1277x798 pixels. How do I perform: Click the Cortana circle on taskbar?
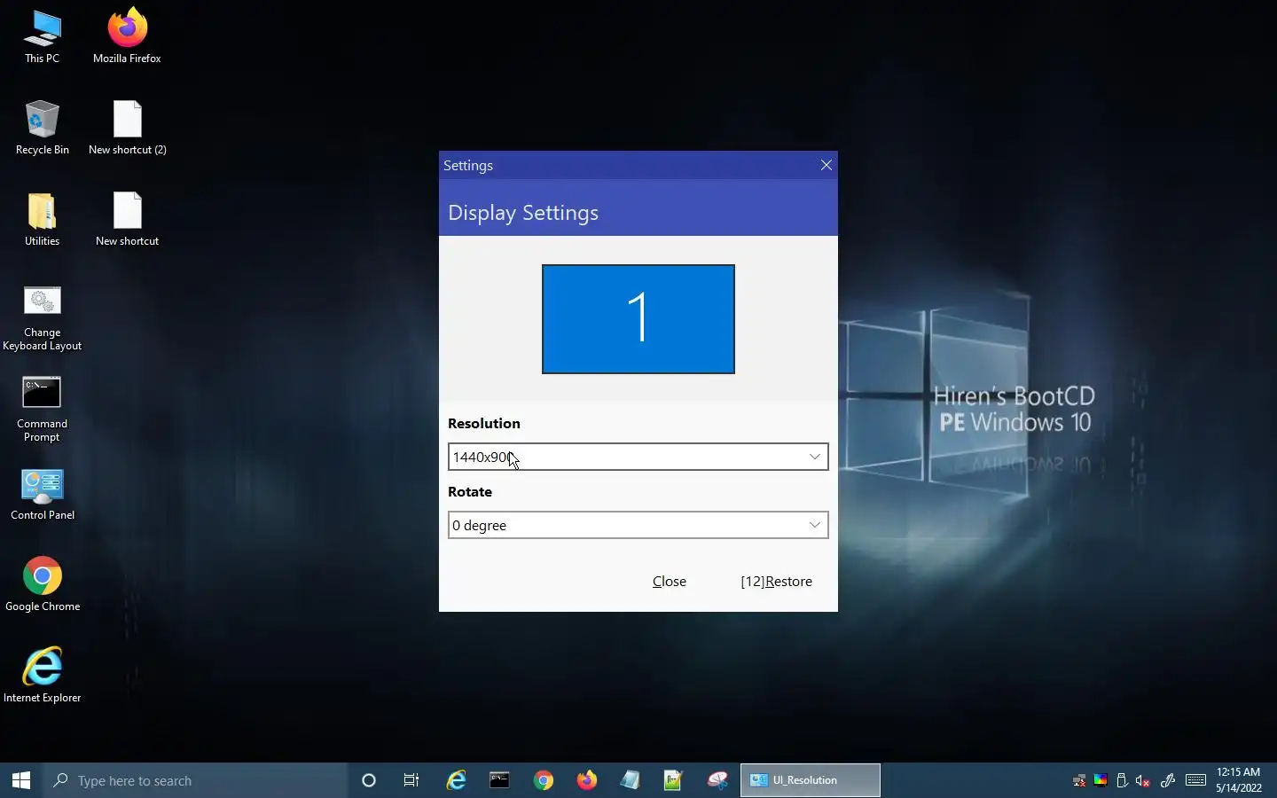click(369, 780)
